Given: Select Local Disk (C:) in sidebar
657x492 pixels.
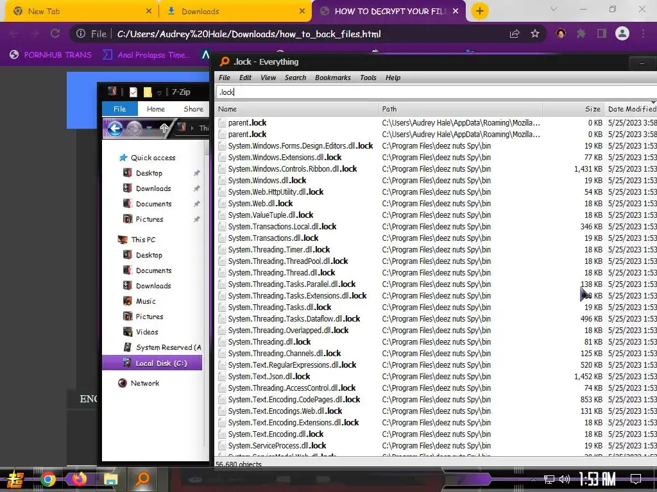Looking at the screenshot, I should coord(152,363).
